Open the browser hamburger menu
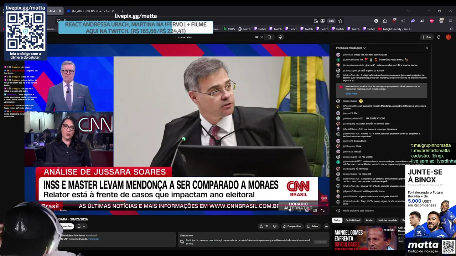This screenshot has height=256, width=456. click(451, 21)
